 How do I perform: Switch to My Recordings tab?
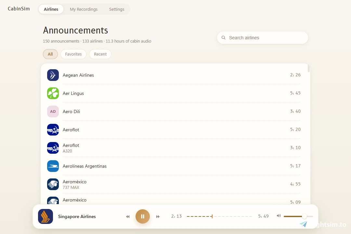tap(84, 9)
